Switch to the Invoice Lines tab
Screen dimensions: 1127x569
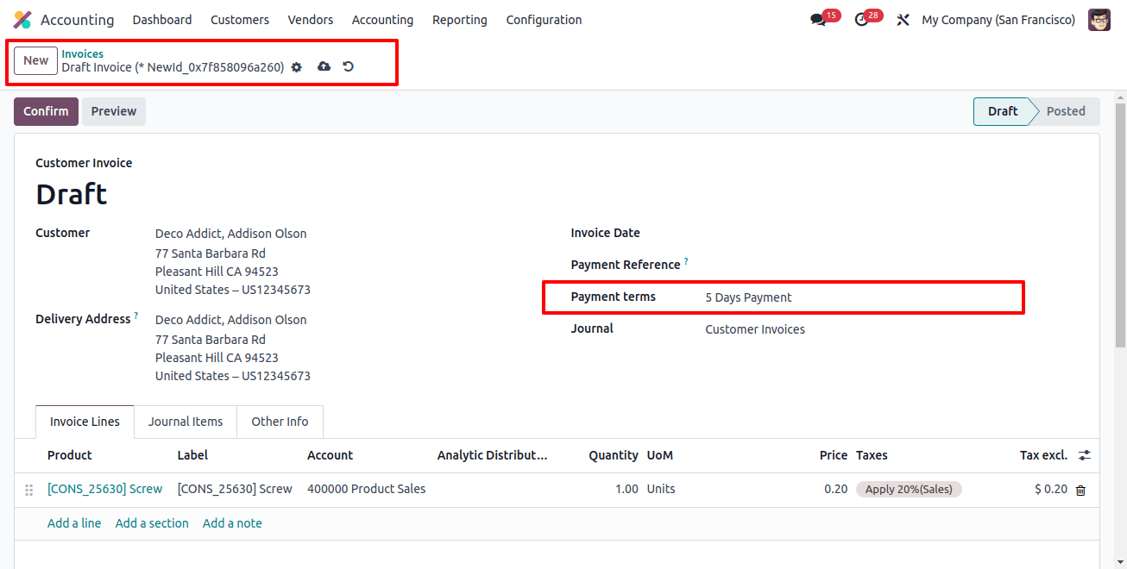[85, 422]
